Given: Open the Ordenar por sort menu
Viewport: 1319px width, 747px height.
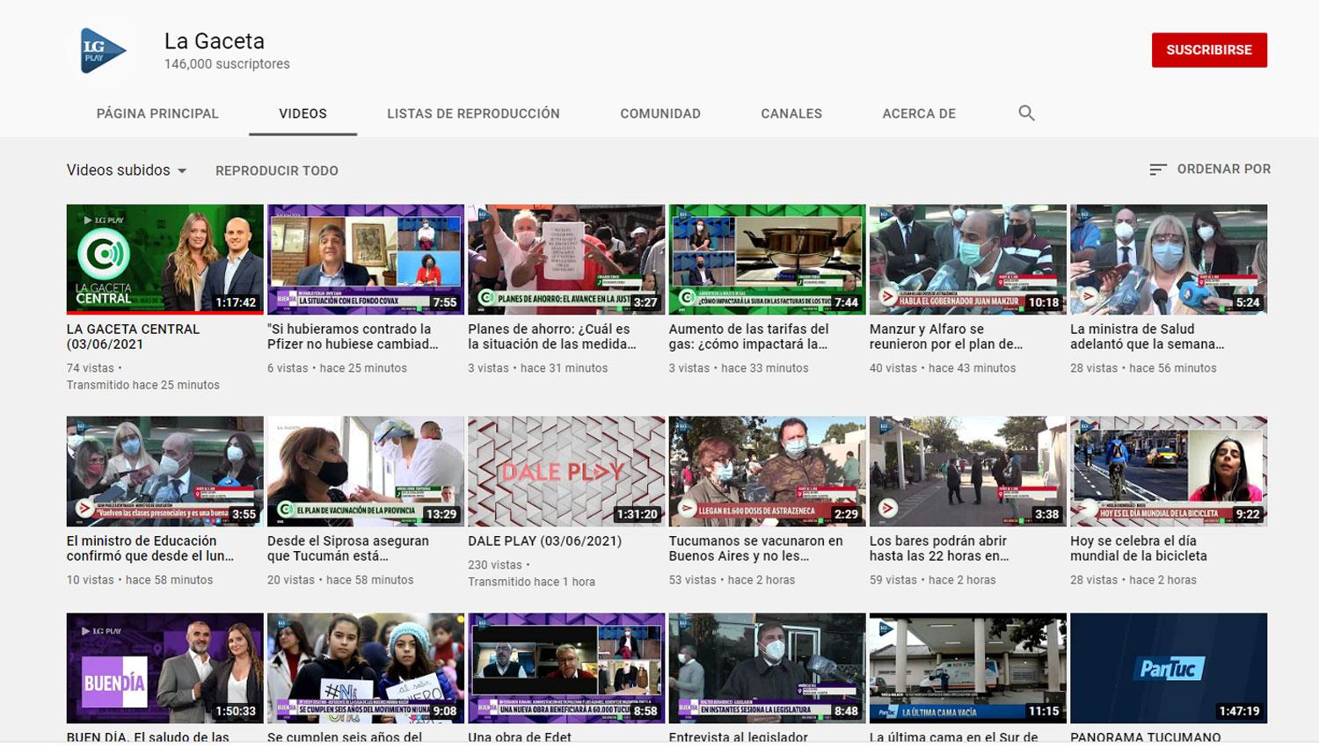Looking at the screenshot, I should (1210, 170).
